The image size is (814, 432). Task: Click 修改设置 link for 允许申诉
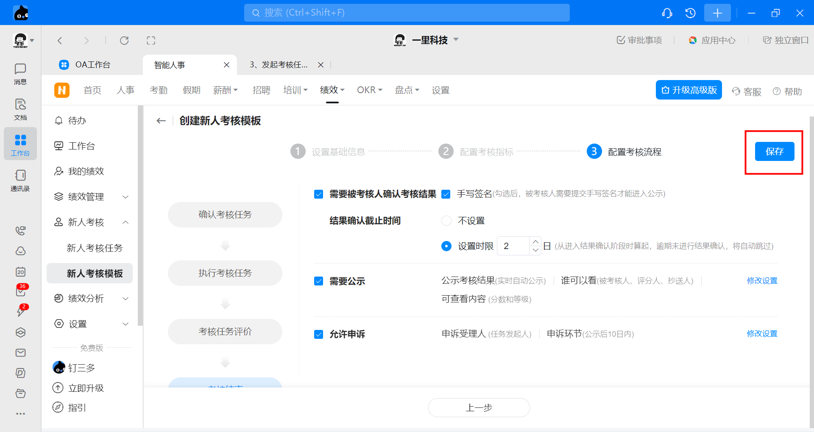coord(762,334)
